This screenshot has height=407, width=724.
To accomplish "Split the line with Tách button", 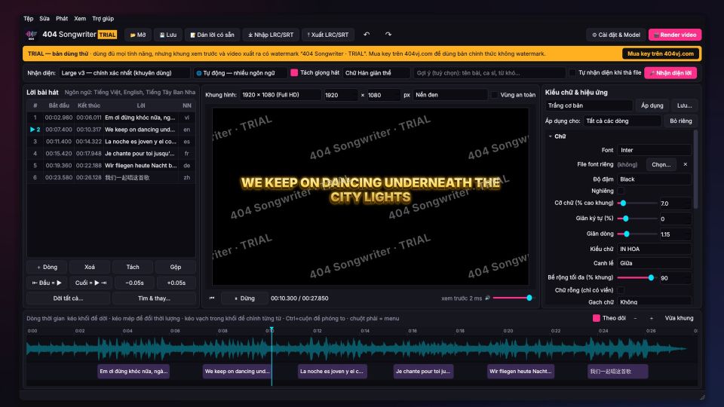I will 133,267.
